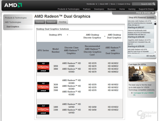Screen dimensions: 159x121
Task: Switch to the Overview tab
Action: coord(40,22)
